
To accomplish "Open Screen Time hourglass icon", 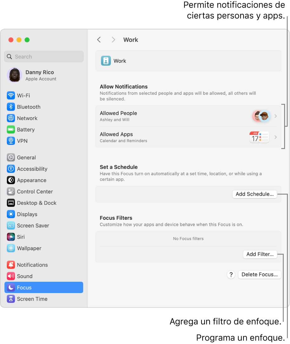I will (11, 299).
